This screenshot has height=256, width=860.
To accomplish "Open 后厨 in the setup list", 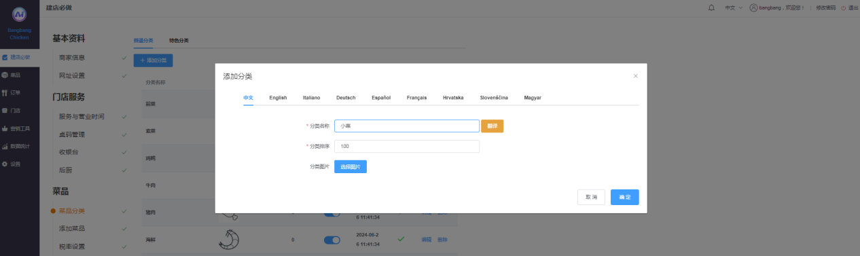I will click(x=65, y=170).
